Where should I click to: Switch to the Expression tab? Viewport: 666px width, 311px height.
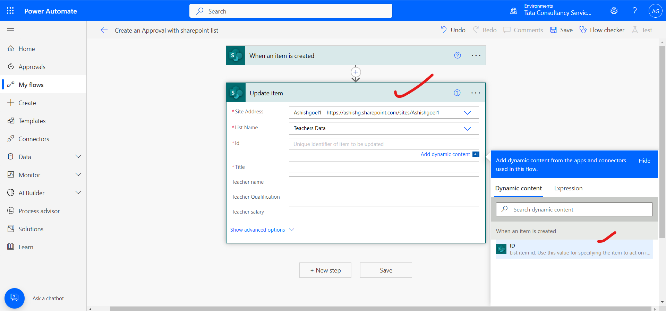pos(568,188)
